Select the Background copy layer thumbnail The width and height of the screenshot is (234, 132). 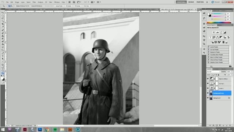(211, 93)
